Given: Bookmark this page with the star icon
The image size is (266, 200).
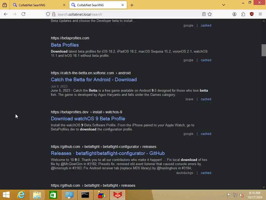Looking at the screenshot, I should click(210, 14).
